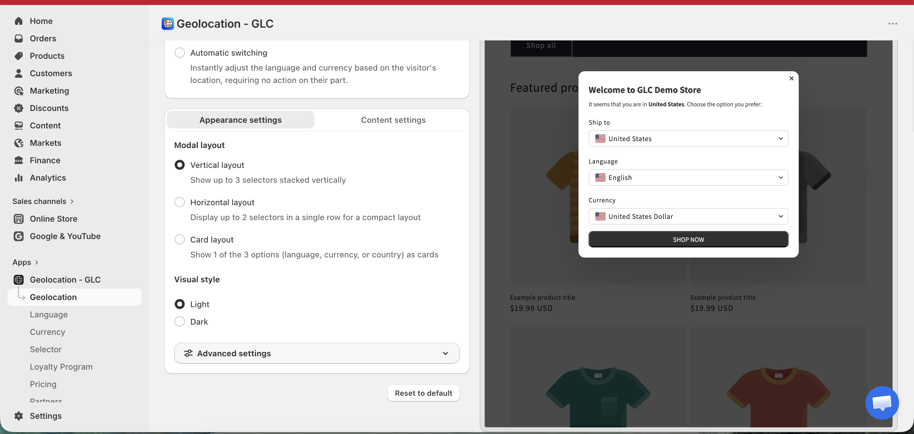Viewport: 914px width, 434px height.
Task: Open Orders page link
Action: point(43,38)
